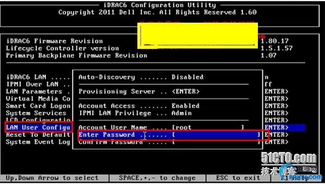The height and width of the screenshot is (184, 325).
Task: Click the 'Up,Down Arrow to select' hint
Action: [52, 178]
